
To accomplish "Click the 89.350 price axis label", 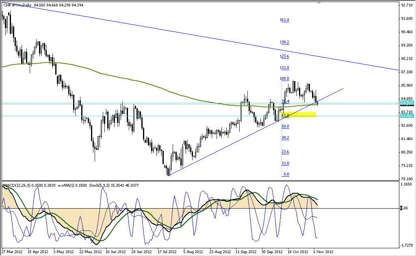I will click(407, 45).
